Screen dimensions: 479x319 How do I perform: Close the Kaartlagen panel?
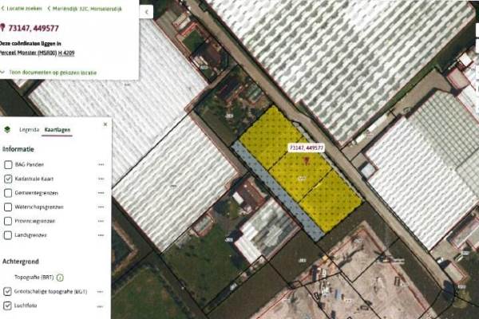pyautogui.click(x=105, y=124)
